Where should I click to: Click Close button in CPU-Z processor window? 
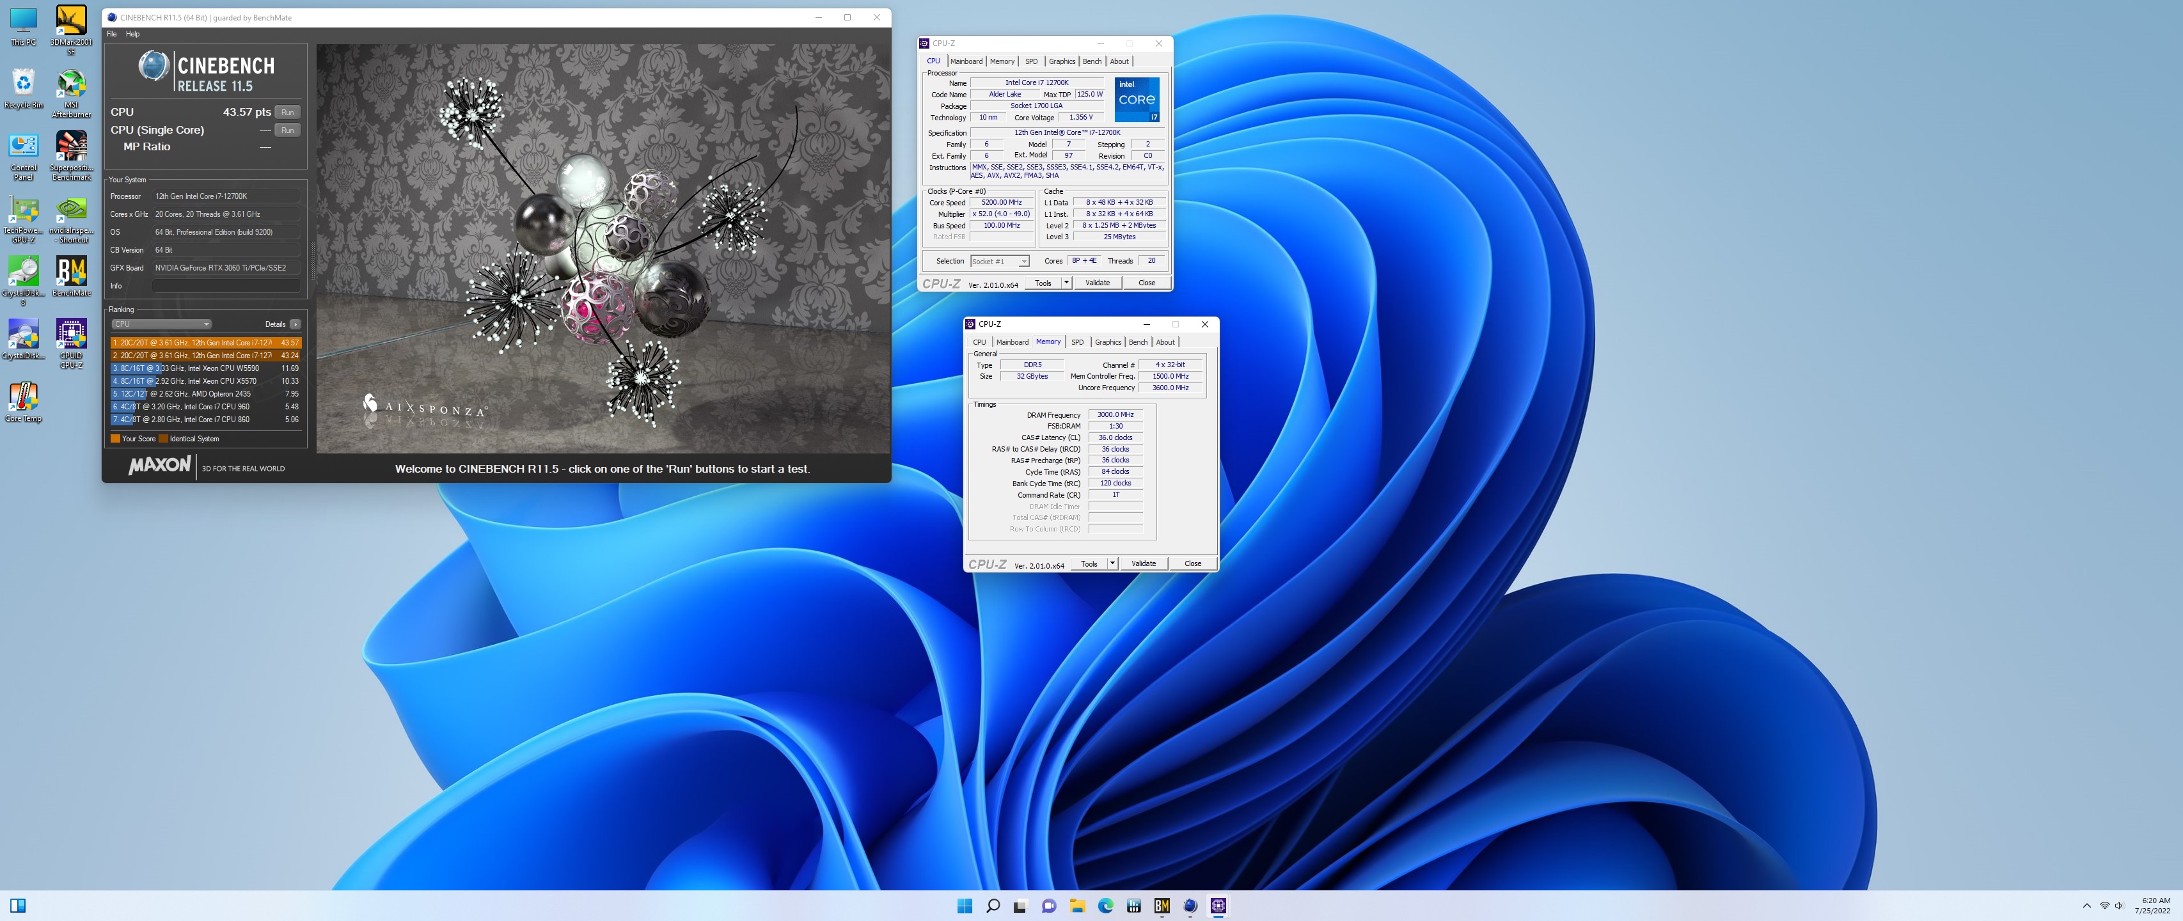click(1147, 283)
